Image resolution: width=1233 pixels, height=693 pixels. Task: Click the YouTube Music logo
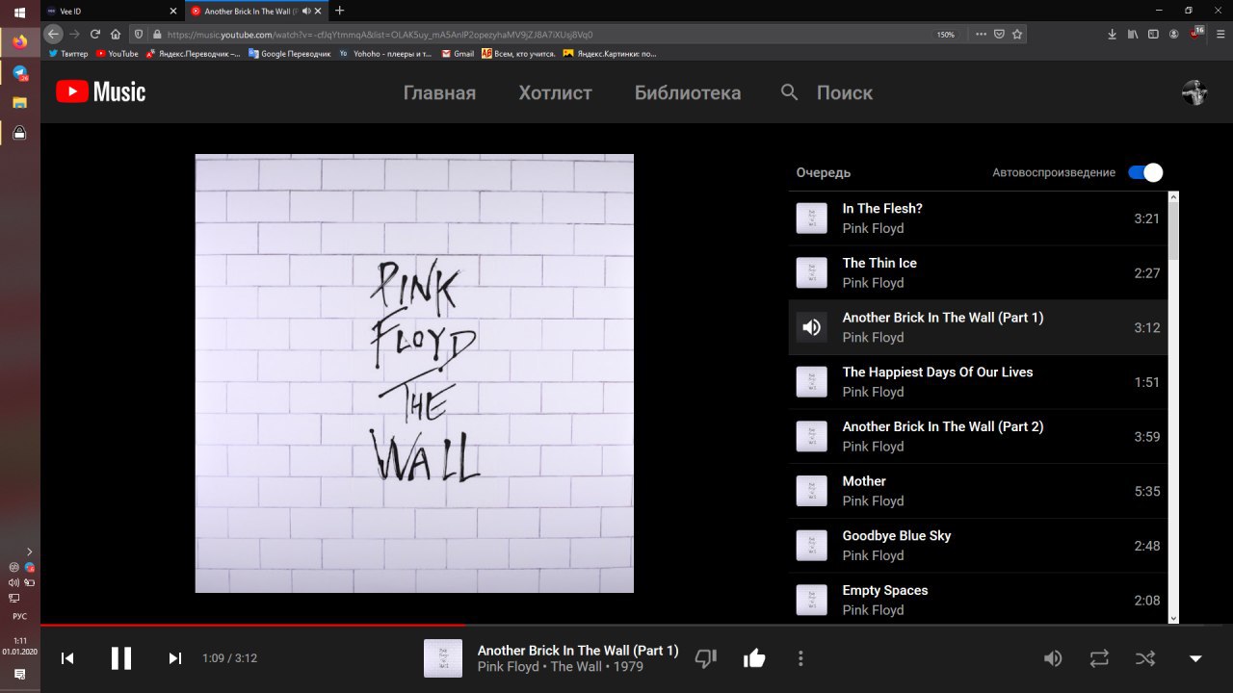pyautogui.click(x=100, y=92)
